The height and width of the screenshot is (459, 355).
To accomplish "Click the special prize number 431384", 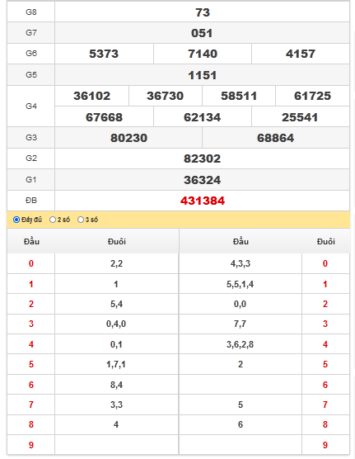I will [x=202, y=201].
